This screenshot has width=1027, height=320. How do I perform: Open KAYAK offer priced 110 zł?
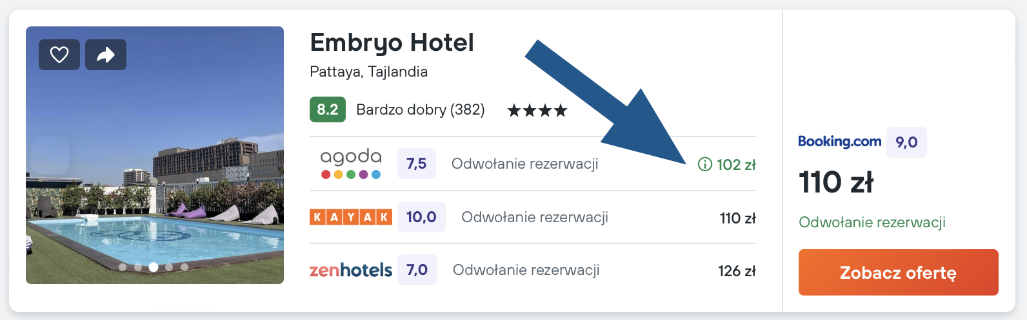[x=533, y=217]
